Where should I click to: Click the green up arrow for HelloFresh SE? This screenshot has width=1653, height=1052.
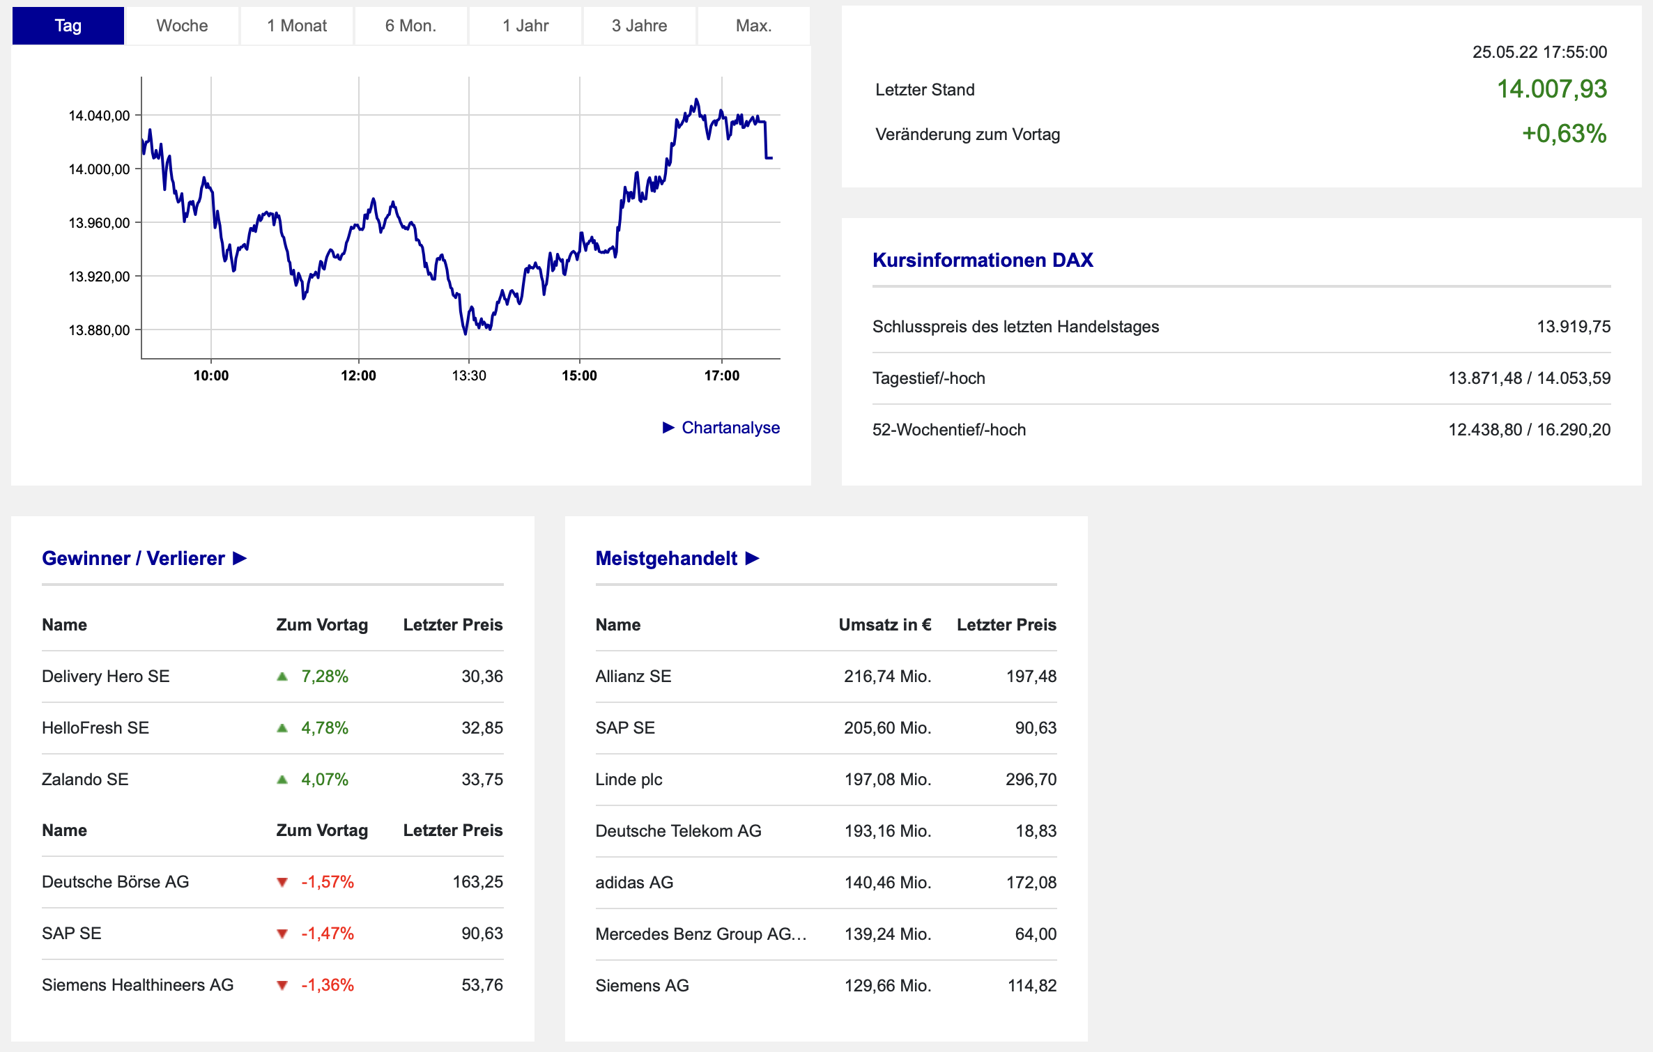[x=282, y=728]
